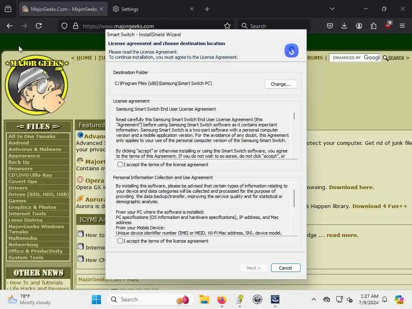The width and height of the screenshot is (412, 309).
Task: Click the disabled Next > button
Action: 253,268
